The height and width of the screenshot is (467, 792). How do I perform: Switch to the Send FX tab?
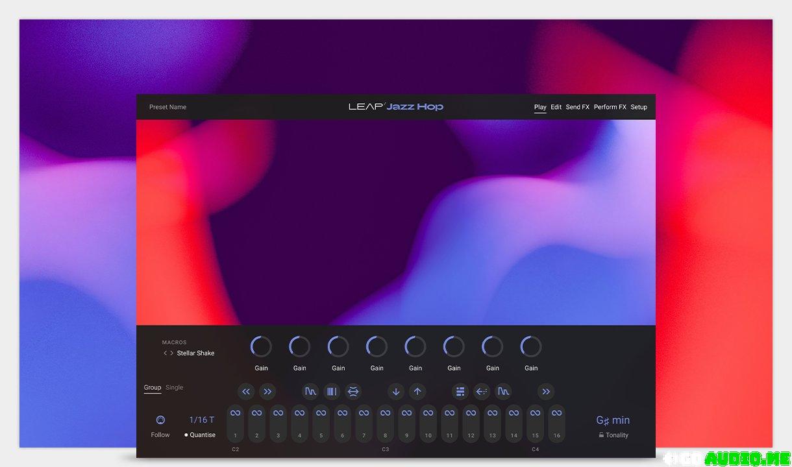coord(577,107)
